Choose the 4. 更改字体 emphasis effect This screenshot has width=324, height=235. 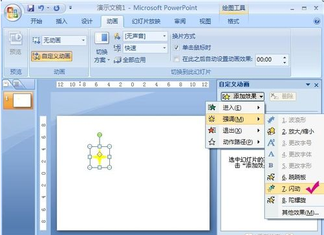294,154
